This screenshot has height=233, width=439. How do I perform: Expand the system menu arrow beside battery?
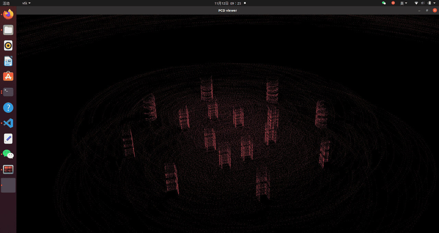click(434, 3)
